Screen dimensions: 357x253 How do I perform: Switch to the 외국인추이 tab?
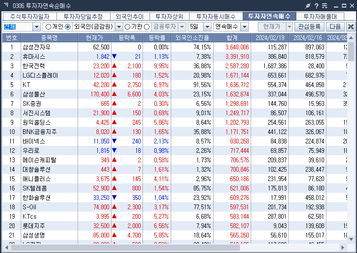pos(130,16)
